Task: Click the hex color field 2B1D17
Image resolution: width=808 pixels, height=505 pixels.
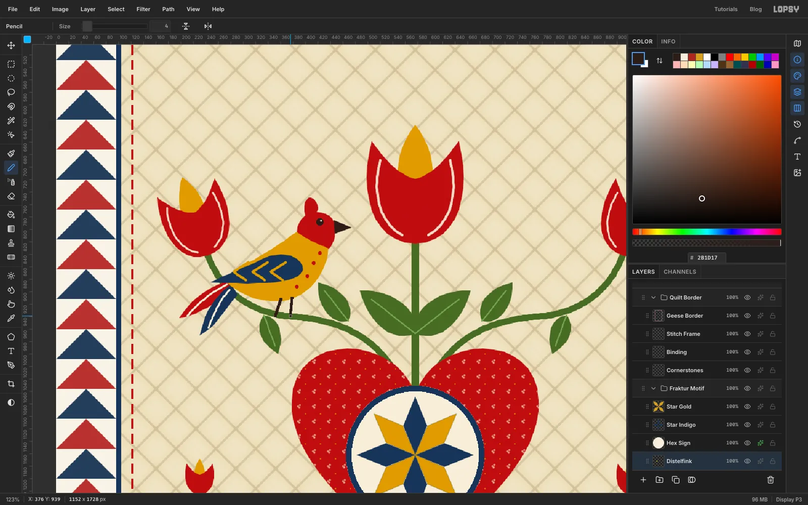Action: tap(707, 258)
